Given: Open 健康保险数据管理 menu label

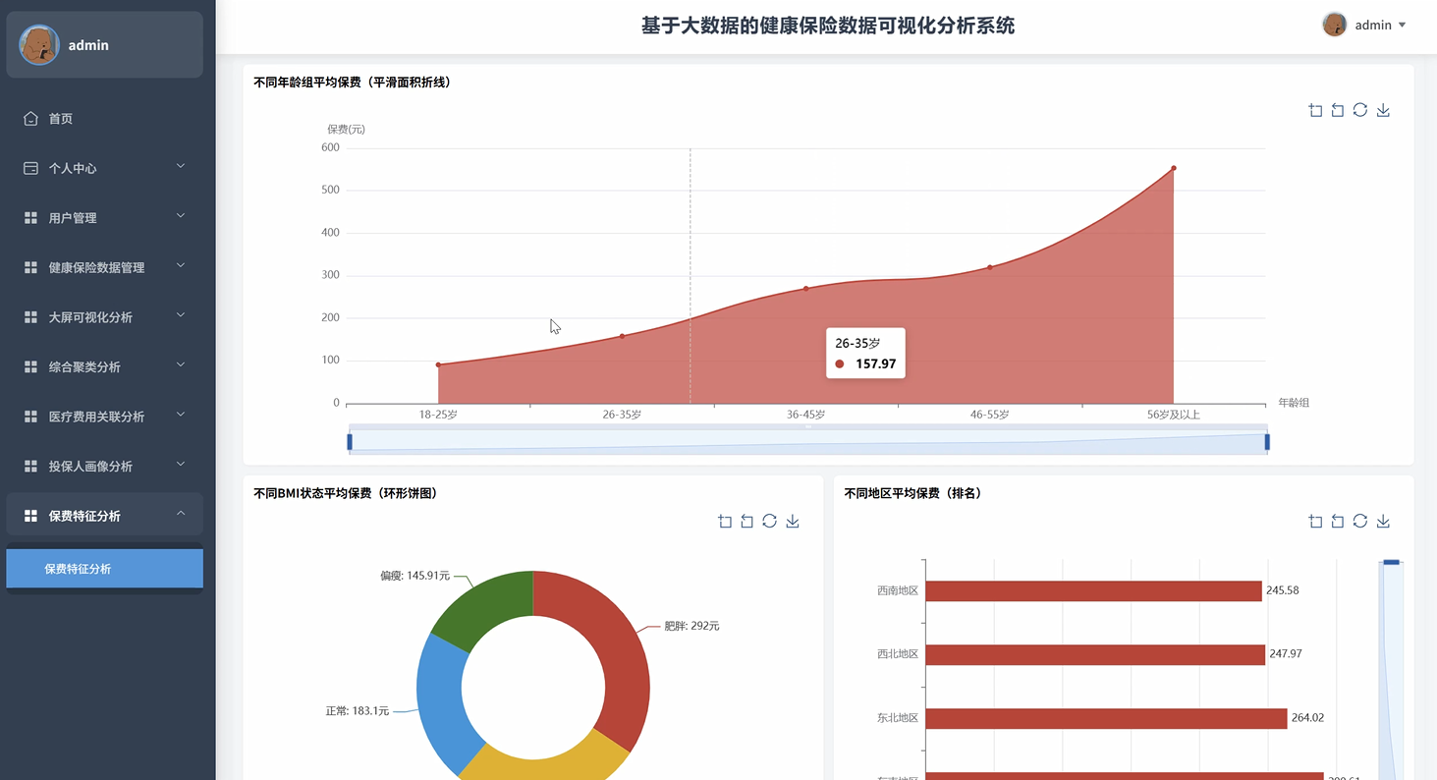Looking at the screenshot, I should [96, 267].
